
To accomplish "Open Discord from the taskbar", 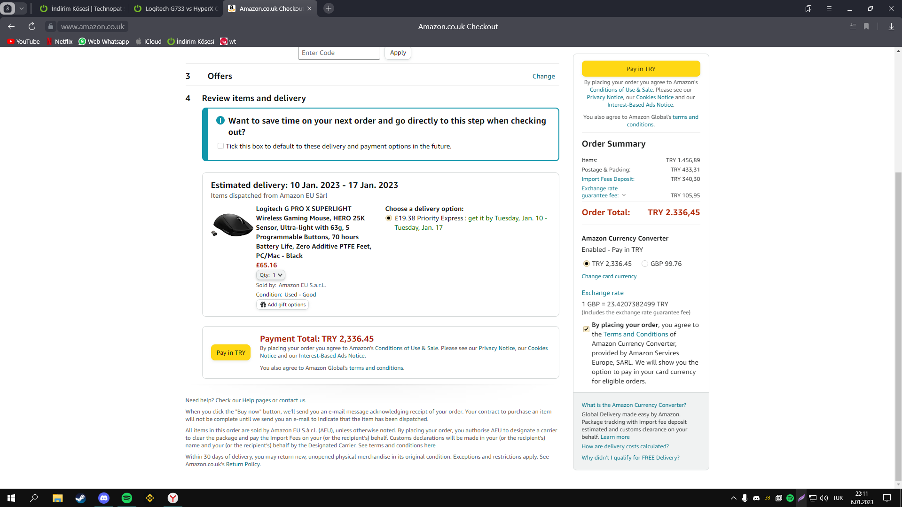I will pos(104,498).
